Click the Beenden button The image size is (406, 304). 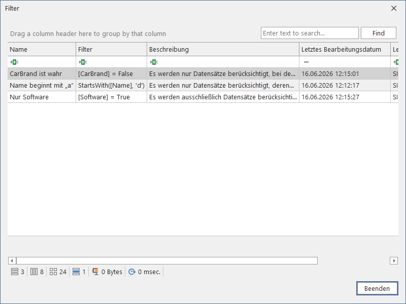coord(377,288)
